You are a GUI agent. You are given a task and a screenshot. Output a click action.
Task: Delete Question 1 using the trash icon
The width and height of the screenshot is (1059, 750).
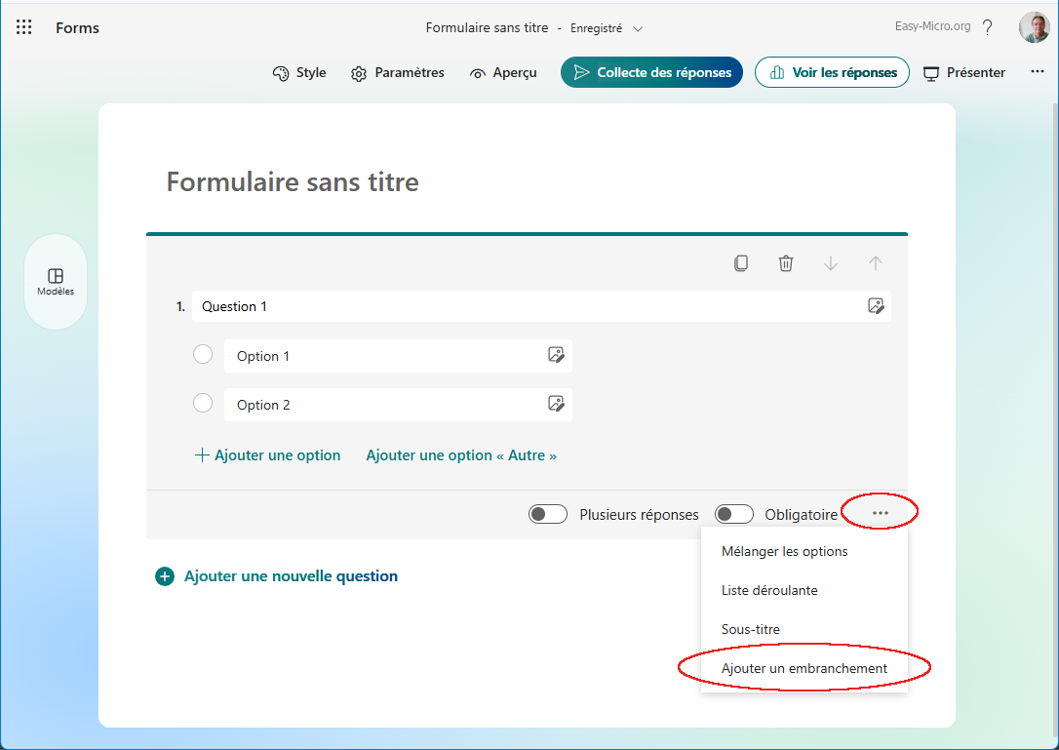pyautogui.click(x=786, y=263)
